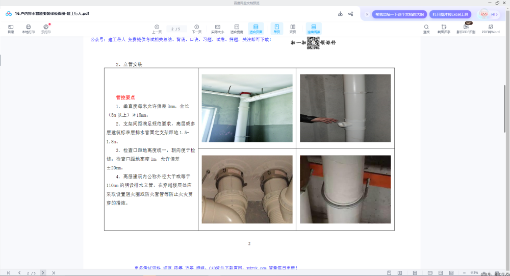Click 帮我总结一下这个文档的大纲 button

[399, 14]
